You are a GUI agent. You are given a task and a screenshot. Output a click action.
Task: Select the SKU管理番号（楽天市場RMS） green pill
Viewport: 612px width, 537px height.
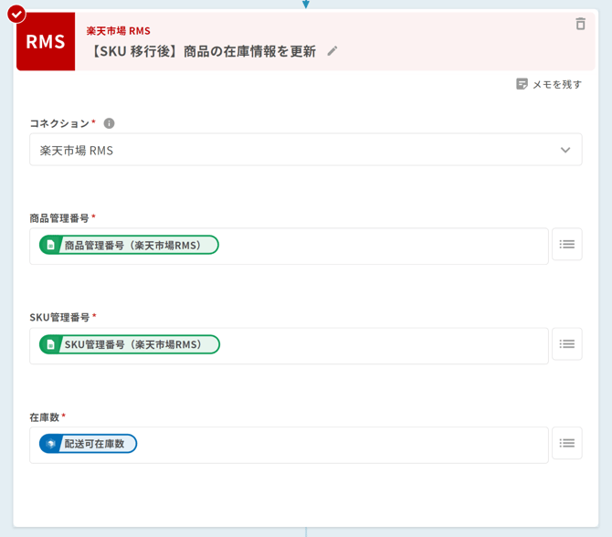(130, 344)
